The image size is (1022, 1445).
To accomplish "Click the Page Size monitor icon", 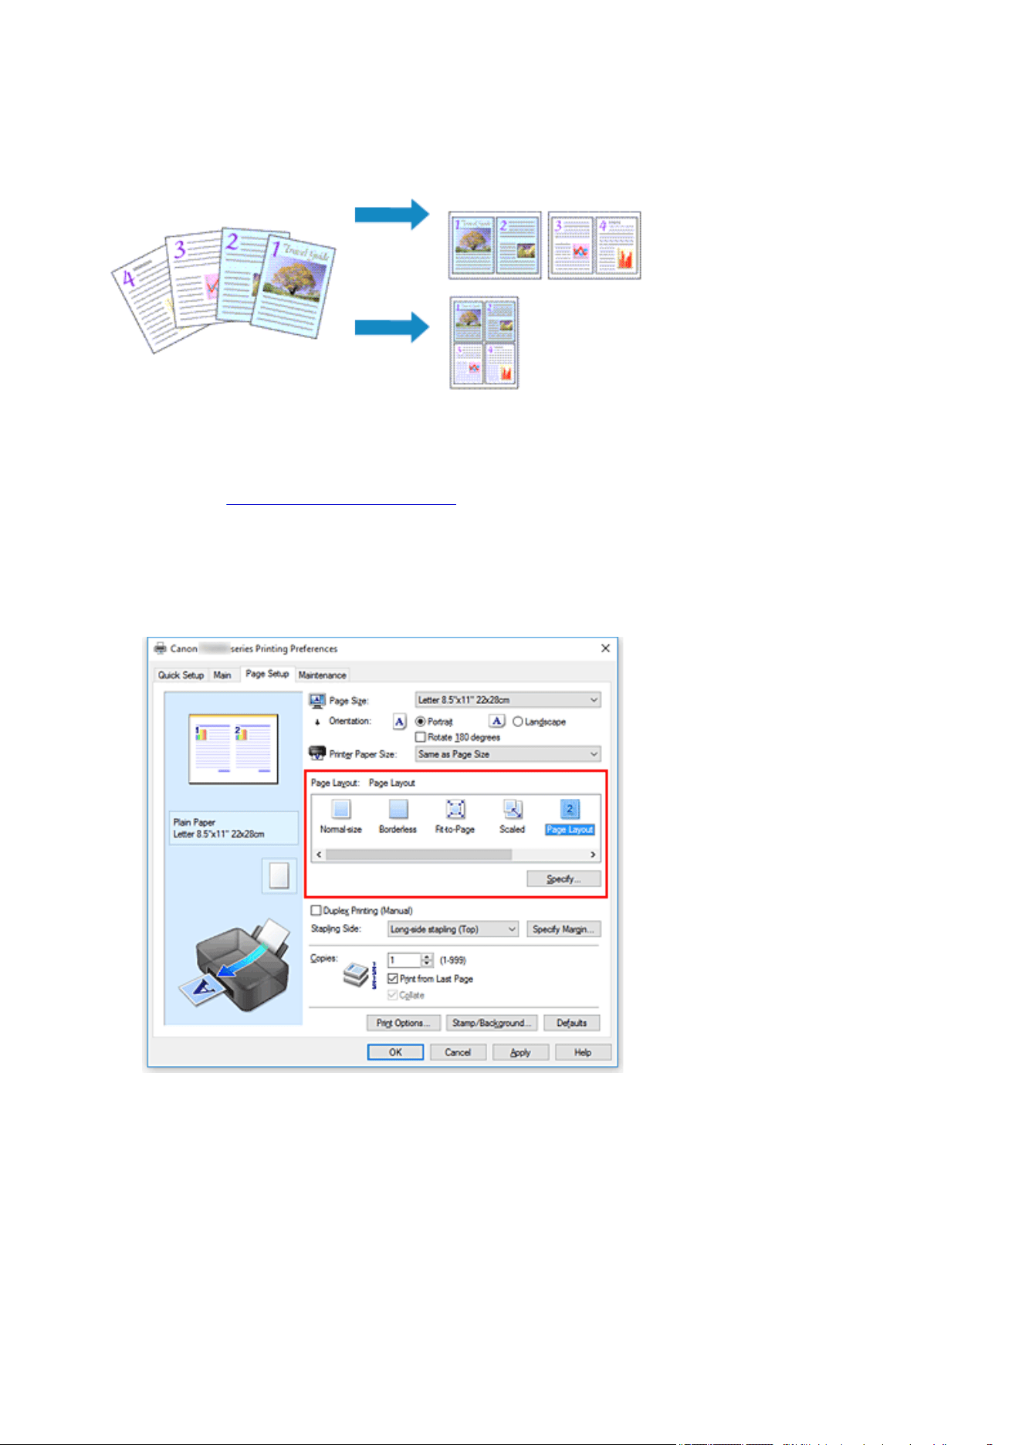I will click(316, 700).
